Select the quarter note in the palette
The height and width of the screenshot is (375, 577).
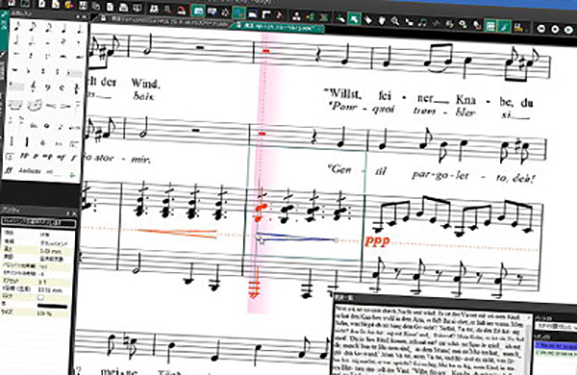[64, 29]
